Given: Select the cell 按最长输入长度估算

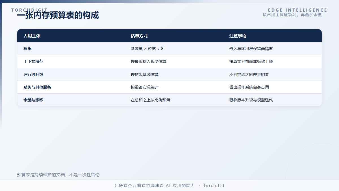Looking at the screenshot, I should coord(149,61).
